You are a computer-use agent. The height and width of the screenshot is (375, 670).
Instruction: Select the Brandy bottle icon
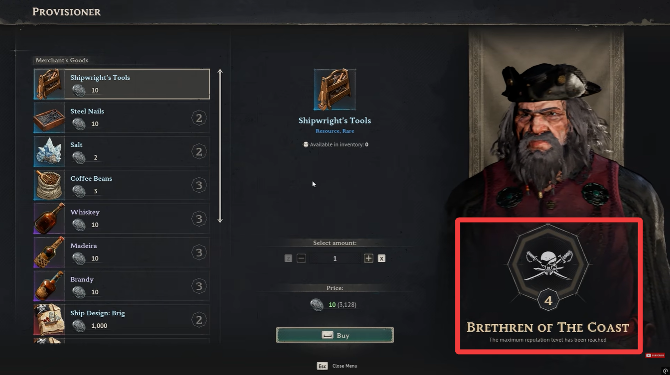[x=49, y=286]
